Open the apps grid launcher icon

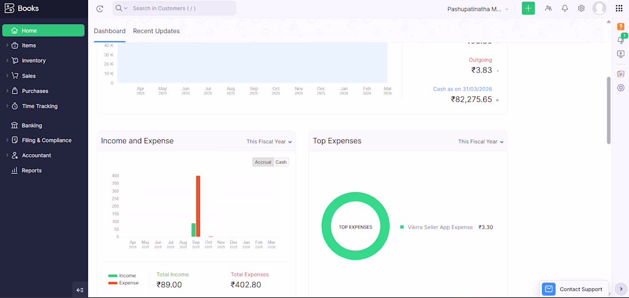619,8
